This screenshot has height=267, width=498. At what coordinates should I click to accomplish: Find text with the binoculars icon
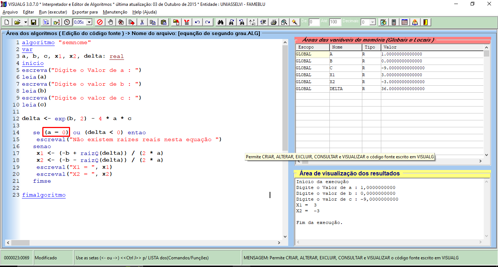[x=220, y=22]
